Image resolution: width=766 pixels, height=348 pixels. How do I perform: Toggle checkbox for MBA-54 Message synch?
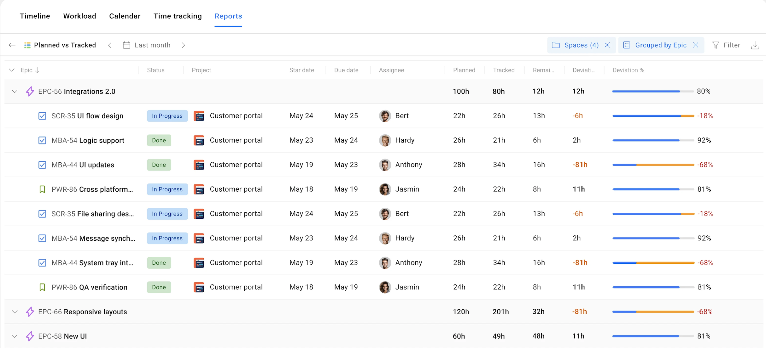coord(42,238)
